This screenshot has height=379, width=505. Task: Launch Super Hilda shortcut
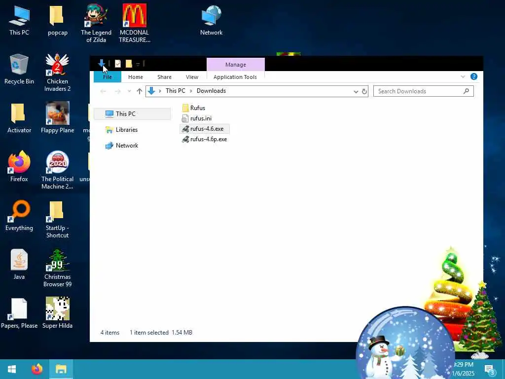click(57, 313)
